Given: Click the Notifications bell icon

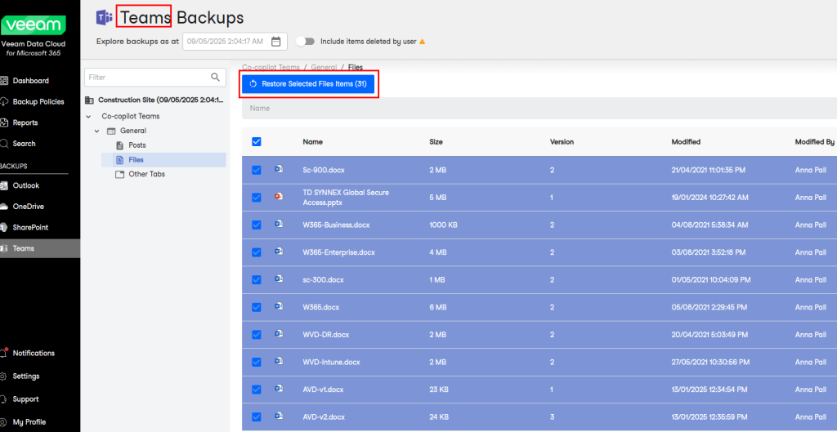Looking at the screenshot, I should 4,353.
